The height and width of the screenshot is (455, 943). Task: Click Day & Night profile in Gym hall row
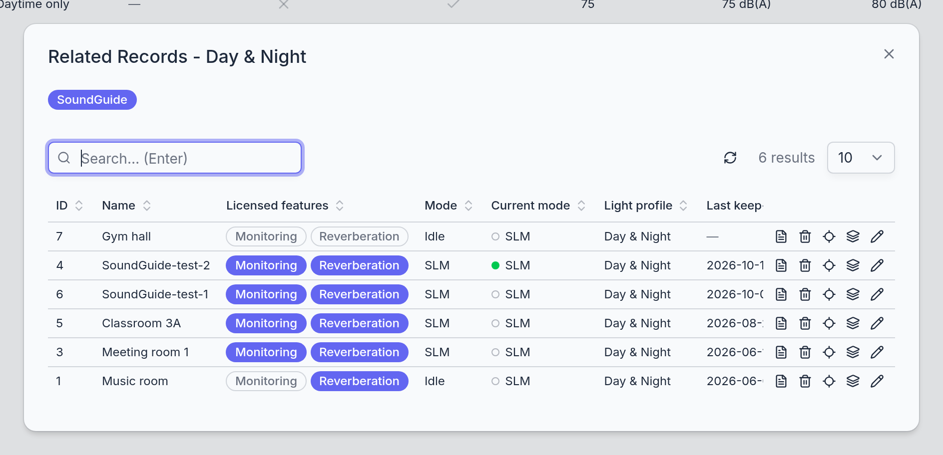tap(637, 236)
